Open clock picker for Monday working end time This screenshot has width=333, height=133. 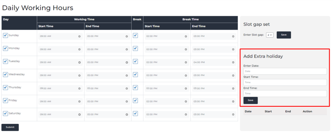127,50
